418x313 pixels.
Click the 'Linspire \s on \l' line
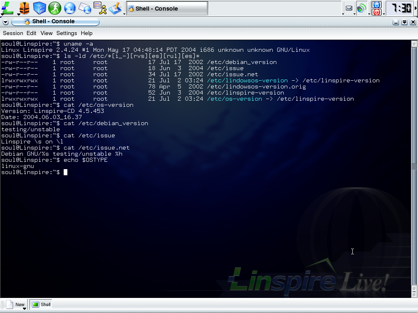coord(32,141)
